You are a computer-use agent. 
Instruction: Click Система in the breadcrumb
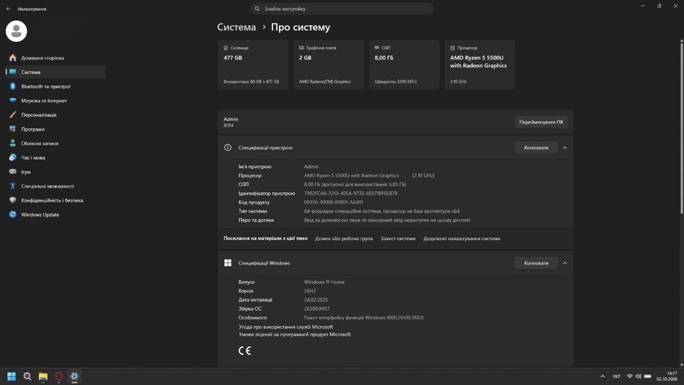pos(237,27)
